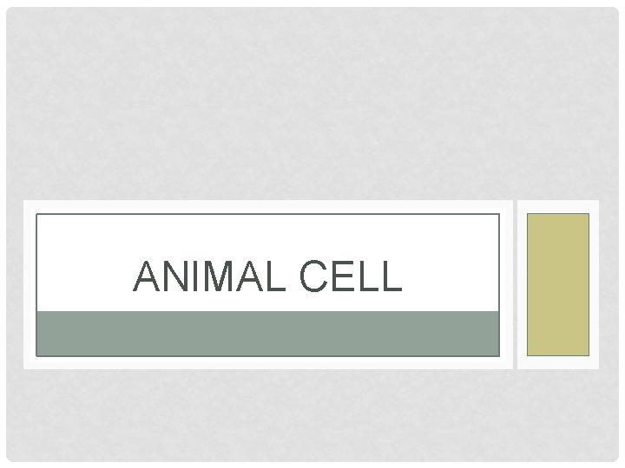Image resolution: width=625 pixels, height=468 pixels.
Task: Click the gap between ANIMAL and CELL
Action: pos(293,276)
